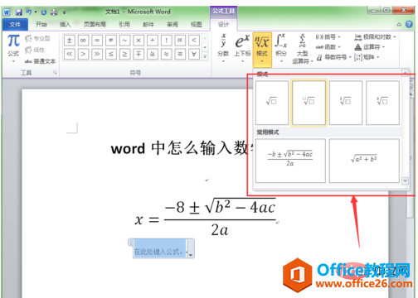Open the 文件 tab
The height and width of the screenshot is (298, 418).
point(15,25)
